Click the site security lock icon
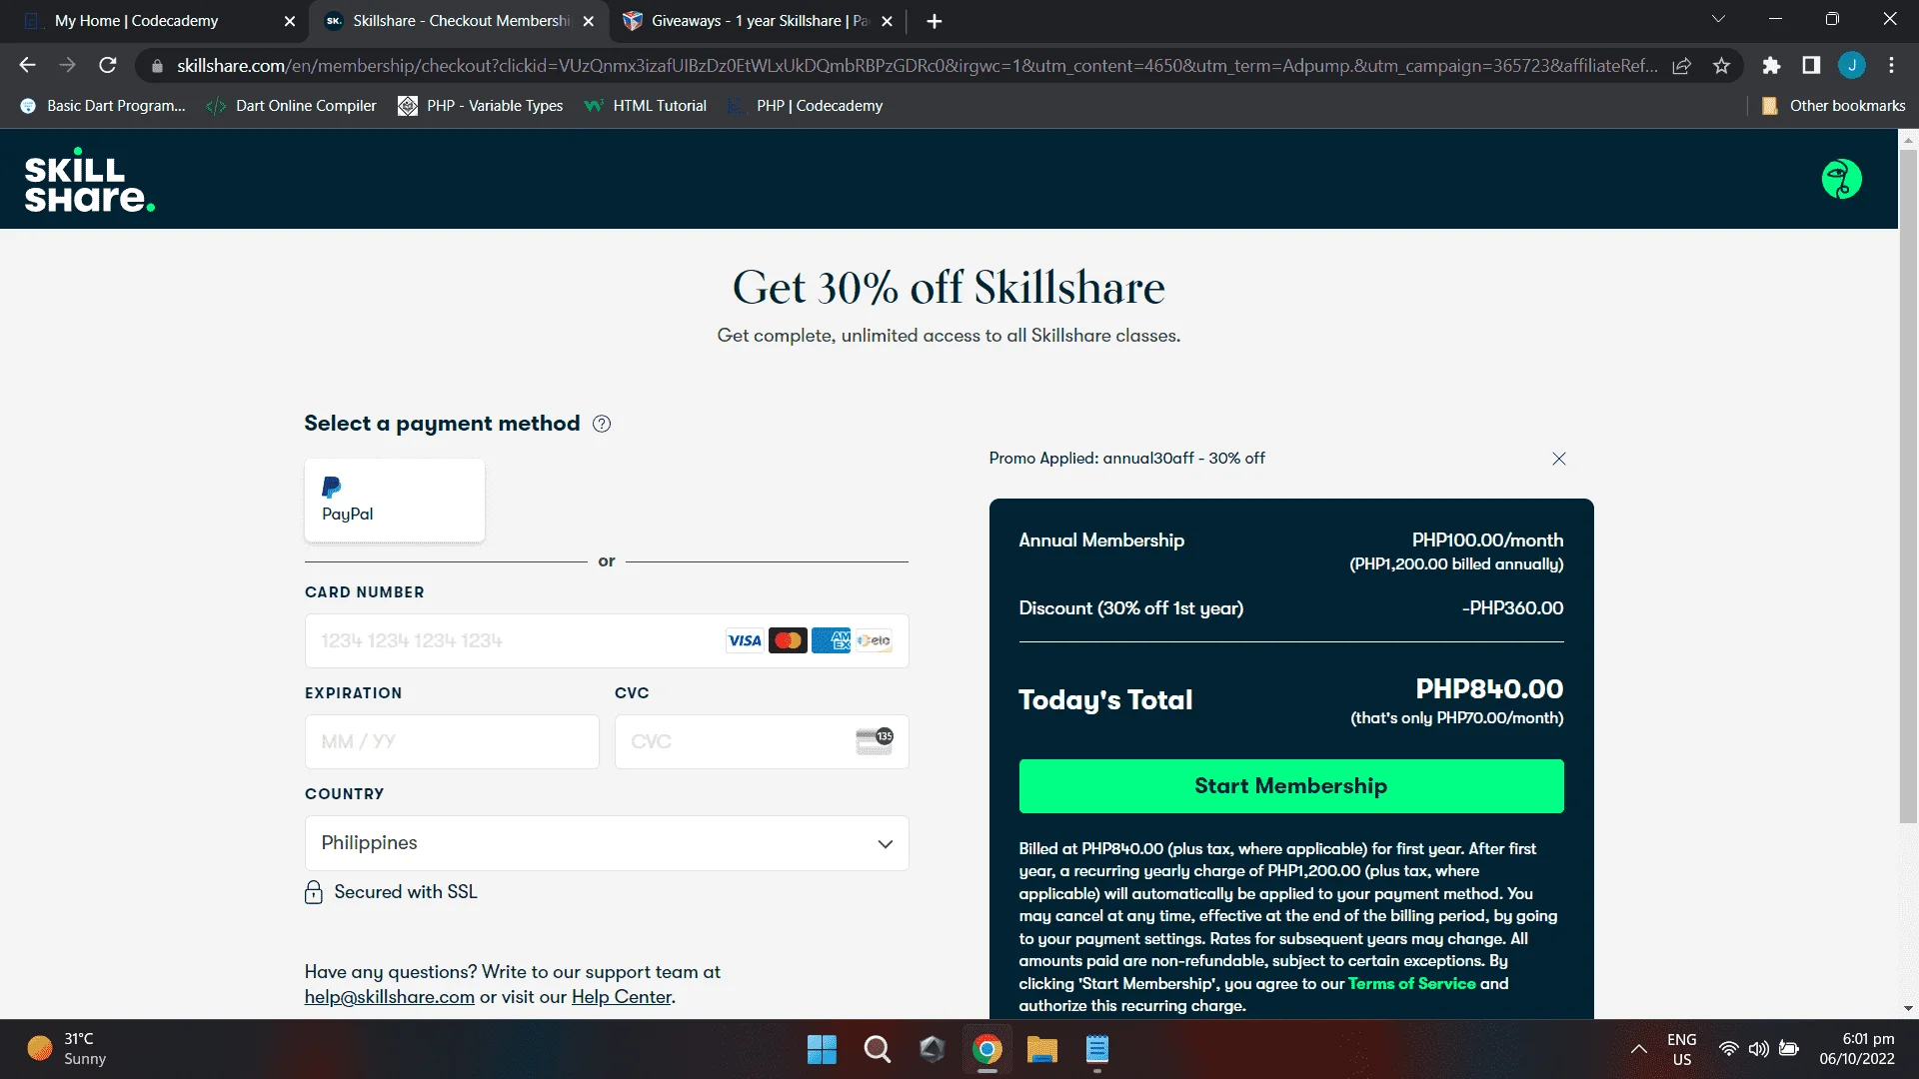 click(157, 66)
